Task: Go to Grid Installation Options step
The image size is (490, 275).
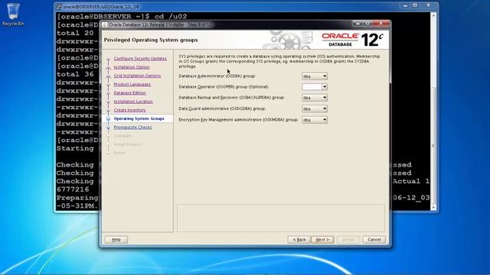Action: click(x=137, y=76)
